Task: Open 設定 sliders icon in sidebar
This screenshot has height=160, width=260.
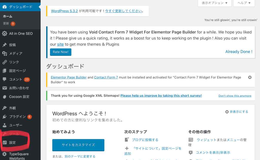Action: coord(5,143)
